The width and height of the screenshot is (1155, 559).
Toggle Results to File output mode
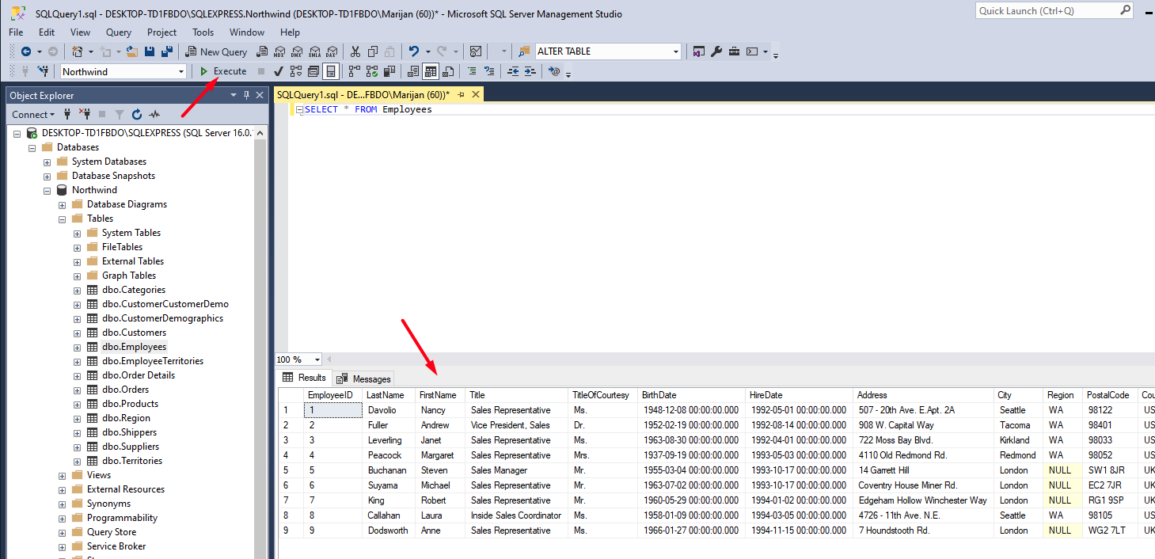tap(448, 71)
